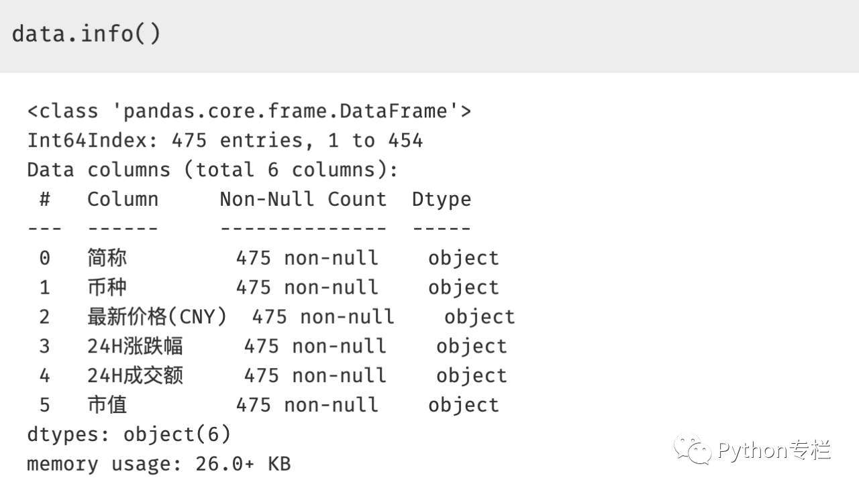This screenshot has height=490, width=859.
Task: Click the memory usage 26.0+ KB line
Action: tap(159, 464)
